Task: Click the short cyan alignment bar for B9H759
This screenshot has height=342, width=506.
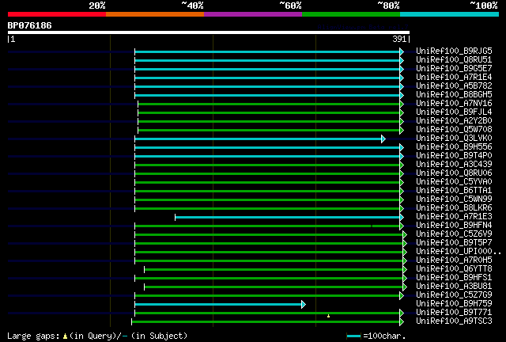Action: tap(218, 305)
